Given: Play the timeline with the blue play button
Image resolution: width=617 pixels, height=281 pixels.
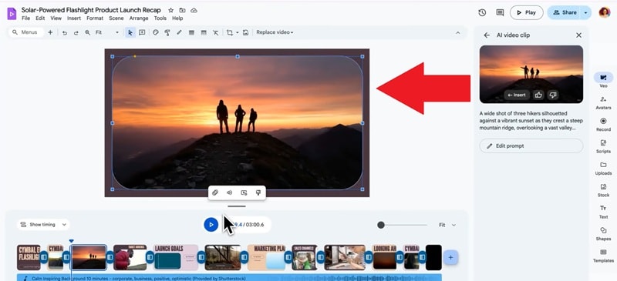Looking at the screenshot, I should pyautogui.click(x=211, y=225).
